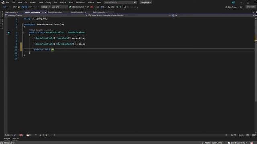Click the red Hot Reload flame icon
Screen dimensions: 257x144
(x=92, y=7)
